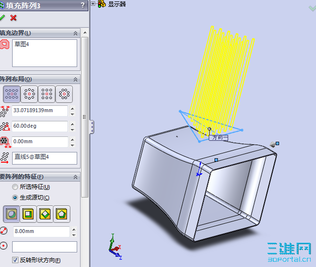Image resolution: width=316 pixels, height=267 pixels.
Task: Select the 显示器 item in flyout tree
Action: (x=117, y=4)
